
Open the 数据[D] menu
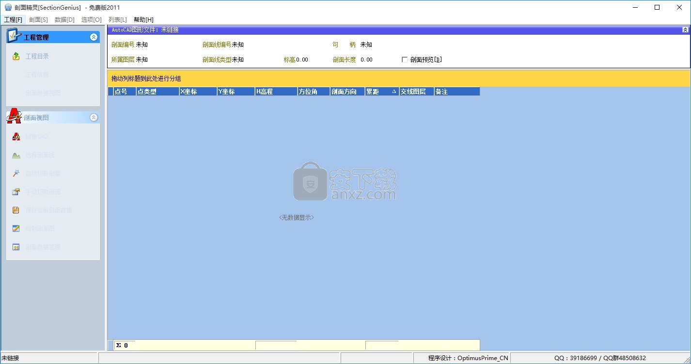click(x=64, y=19)
